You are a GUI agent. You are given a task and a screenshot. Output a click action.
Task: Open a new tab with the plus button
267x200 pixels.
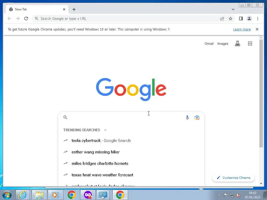coord(74,9)
